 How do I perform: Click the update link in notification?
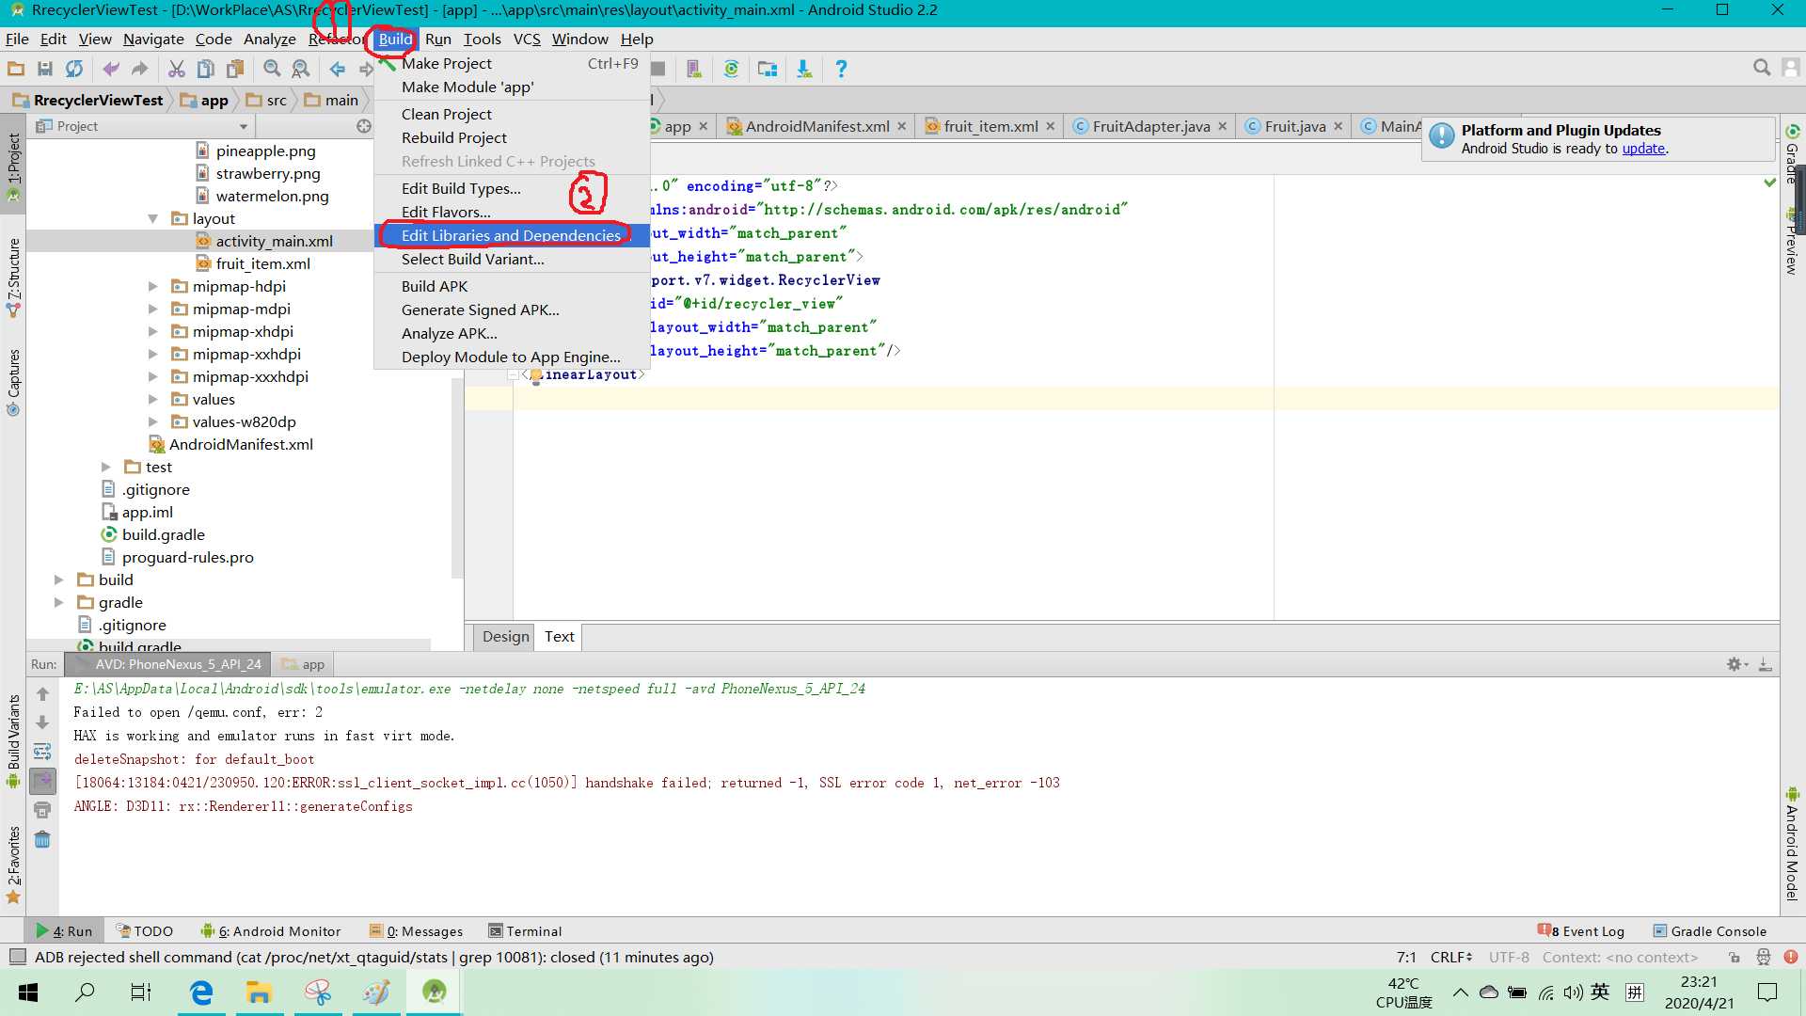(x=1642, y=149)
